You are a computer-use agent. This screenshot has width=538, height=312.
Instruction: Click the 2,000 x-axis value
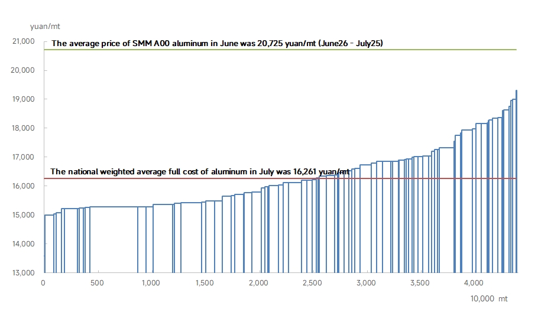(x=258, y=283)
